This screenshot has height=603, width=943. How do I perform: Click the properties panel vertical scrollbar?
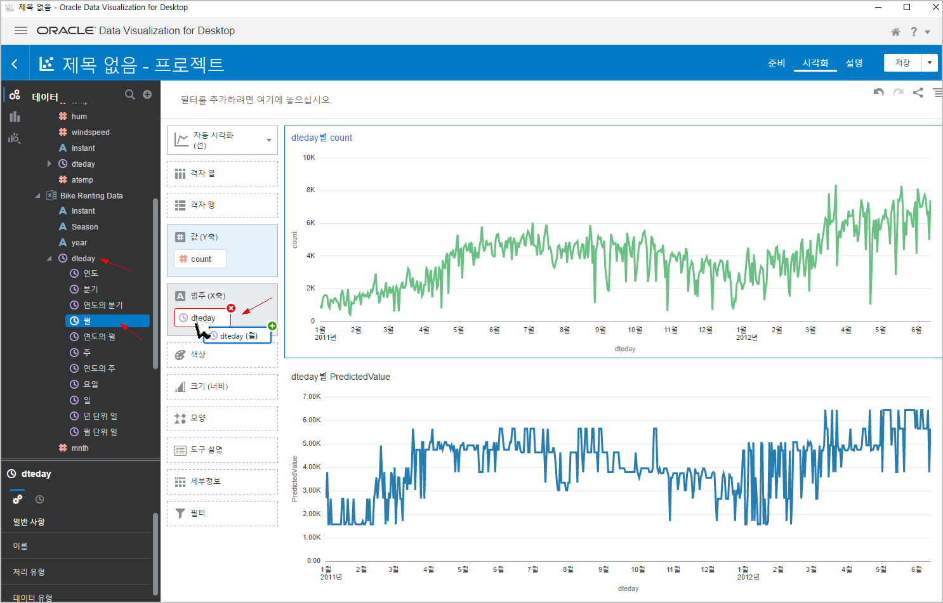pyautogui.click(x=155, y=554)
